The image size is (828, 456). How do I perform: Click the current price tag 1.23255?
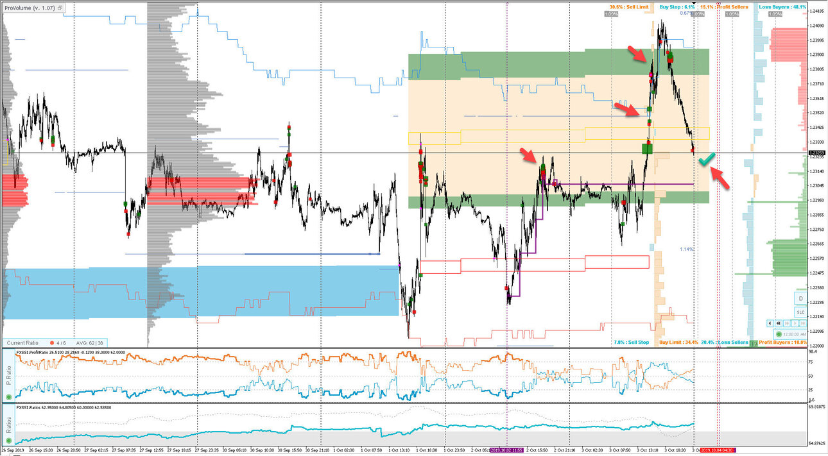click(x=816, y=153)
